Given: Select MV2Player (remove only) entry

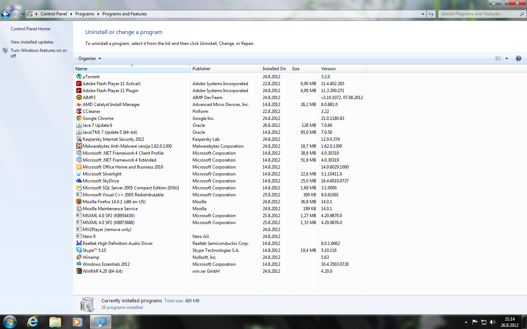Looking at the screenshot, I should pos(220,230).
